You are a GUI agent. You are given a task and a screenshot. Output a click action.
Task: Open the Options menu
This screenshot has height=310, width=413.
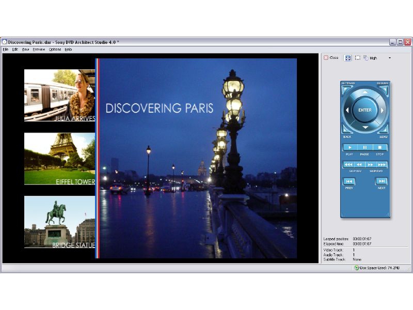pyautogui.click(x=55, y=50)
